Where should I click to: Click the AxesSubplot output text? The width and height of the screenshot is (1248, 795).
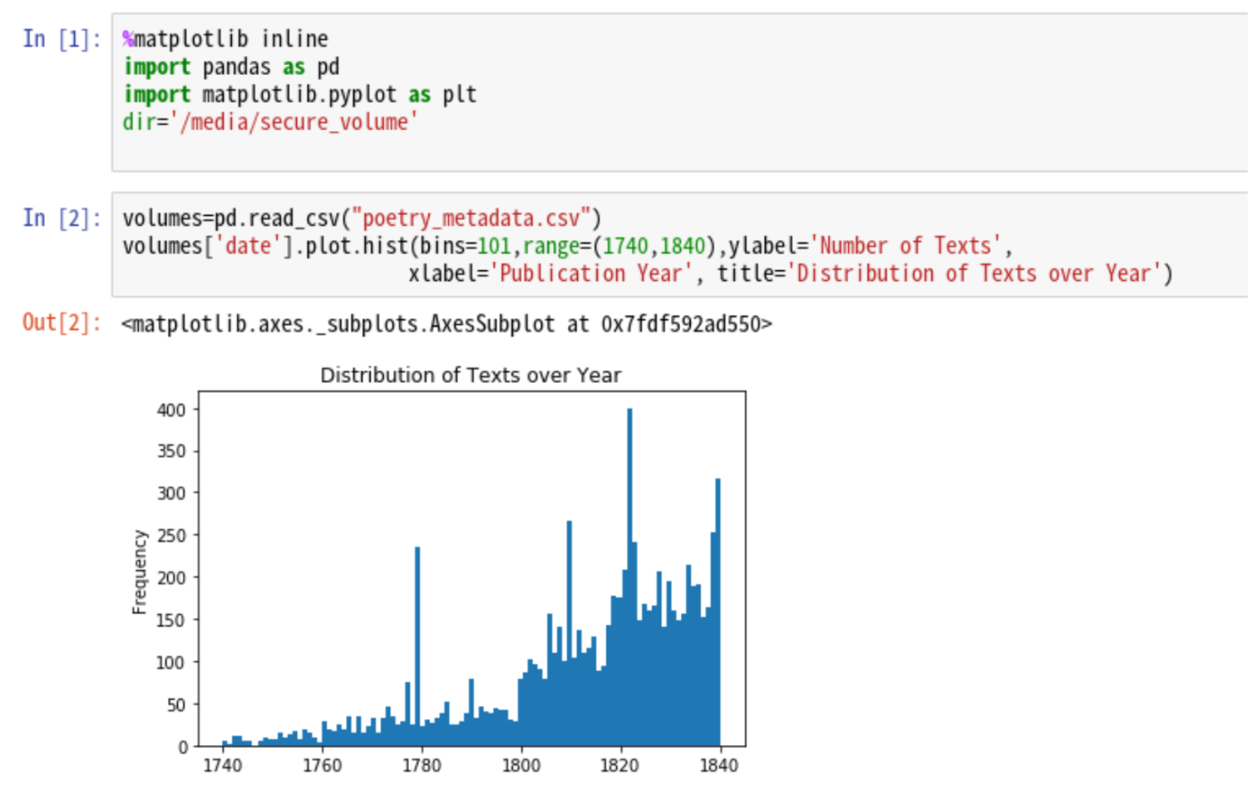click(x=446, y=325)
